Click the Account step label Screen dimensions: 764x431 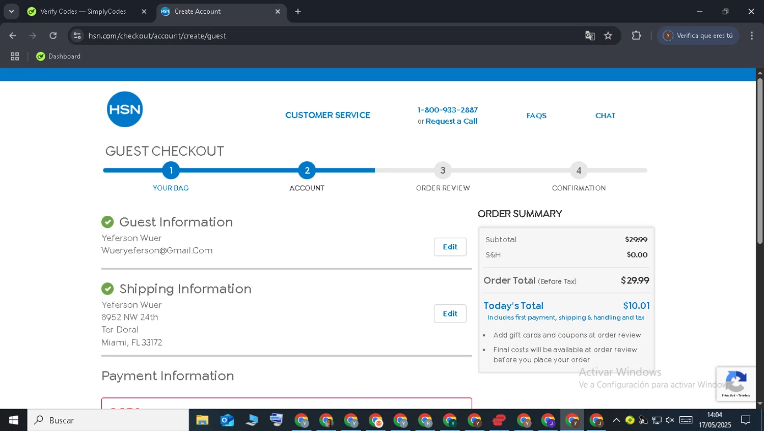307,188
